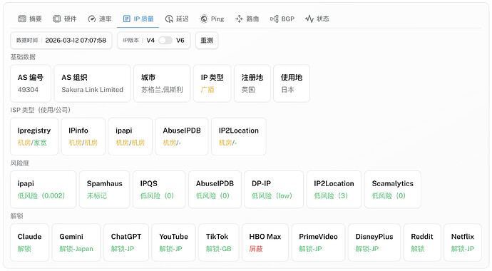Click the IP2Location 低风险 (3) card
Viewport: 492px width, 271px height.
[x=334, y=190]
